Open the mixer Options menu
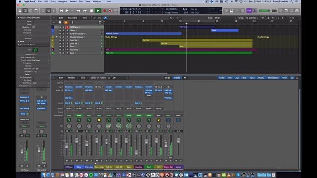 point(71,78)
